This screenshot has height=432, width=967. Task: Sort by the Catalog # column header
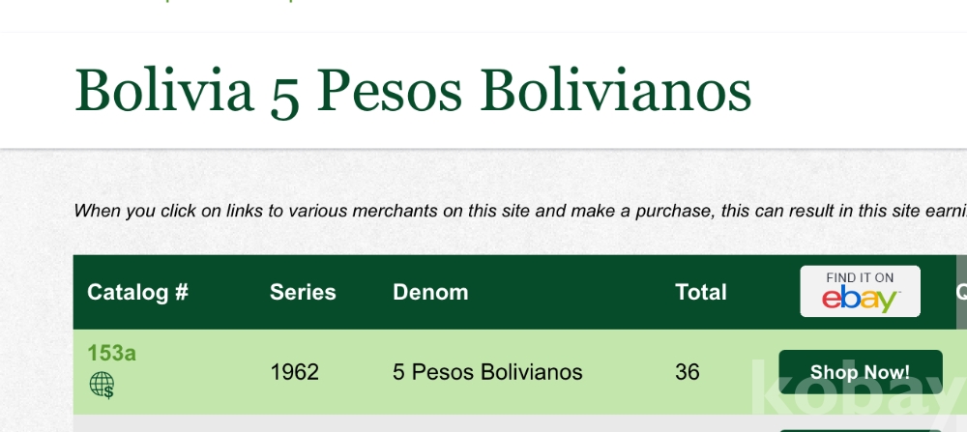137,293
